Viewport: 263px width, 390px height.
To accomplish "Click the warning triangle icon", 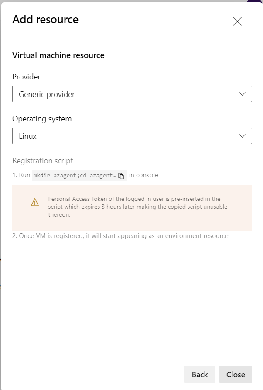I will click(35, 202).
